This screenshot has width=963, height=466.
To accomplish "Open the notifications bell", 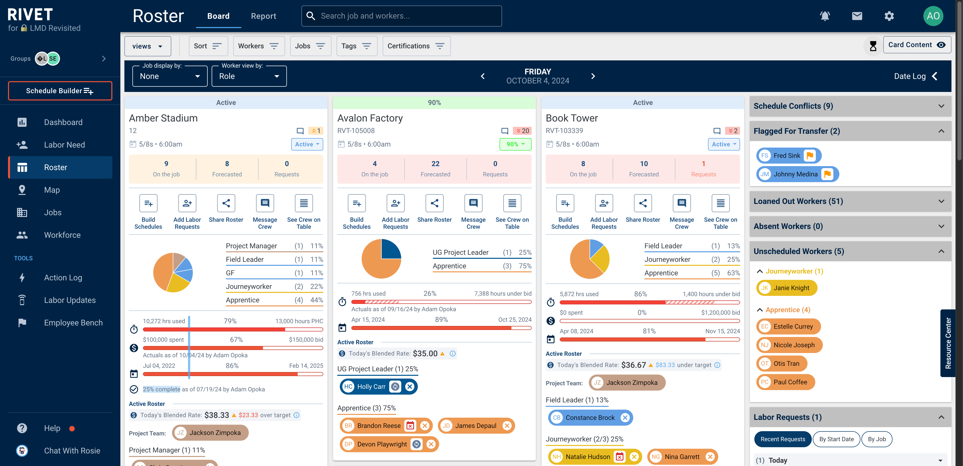I will pyautogui.click(x=825, y=16).
